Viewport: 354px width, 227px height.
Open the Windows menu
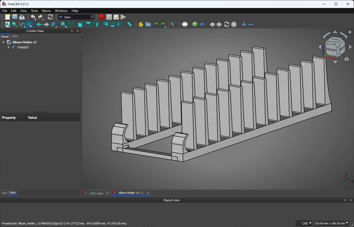pyautogui.click(x=61, y=11)
